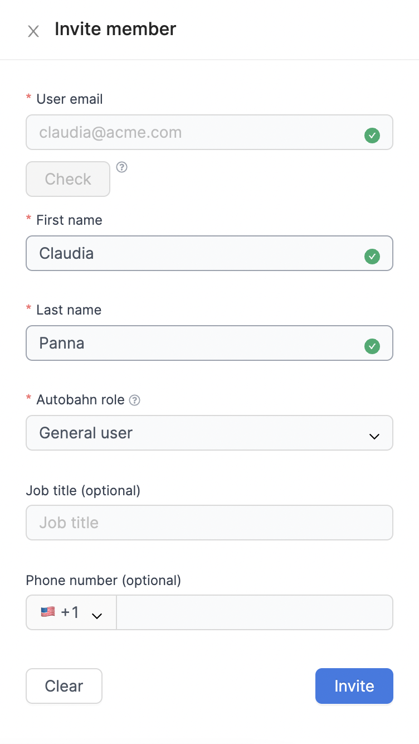Click the US flag icon in phone field
This screenshot has width=419, height=744.
pos(48,612)
